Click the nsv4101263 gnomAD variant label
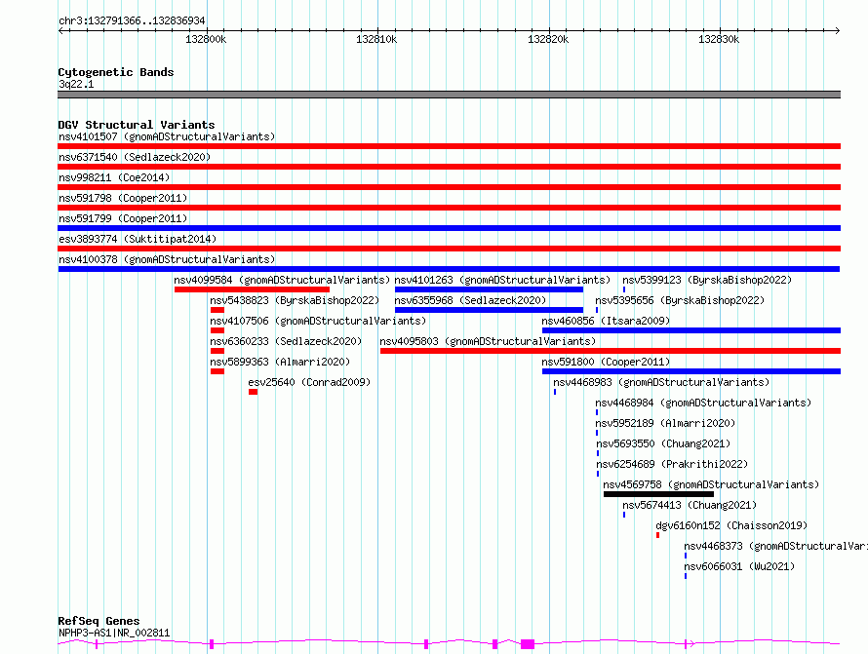 (x=502, y=280)
